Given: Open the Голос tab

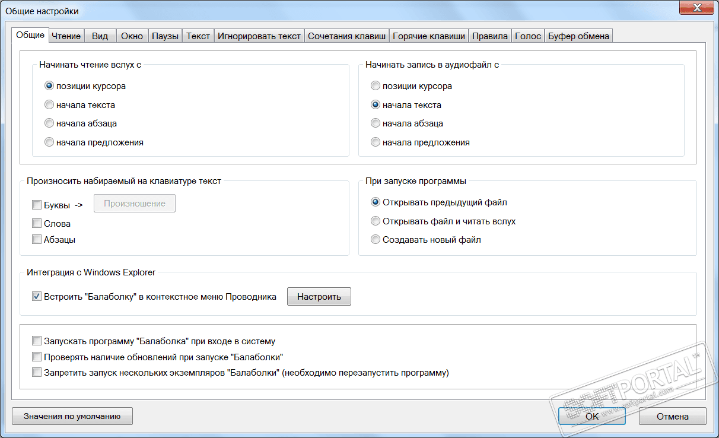Looking at the screenshot, I should click(528, 36).
